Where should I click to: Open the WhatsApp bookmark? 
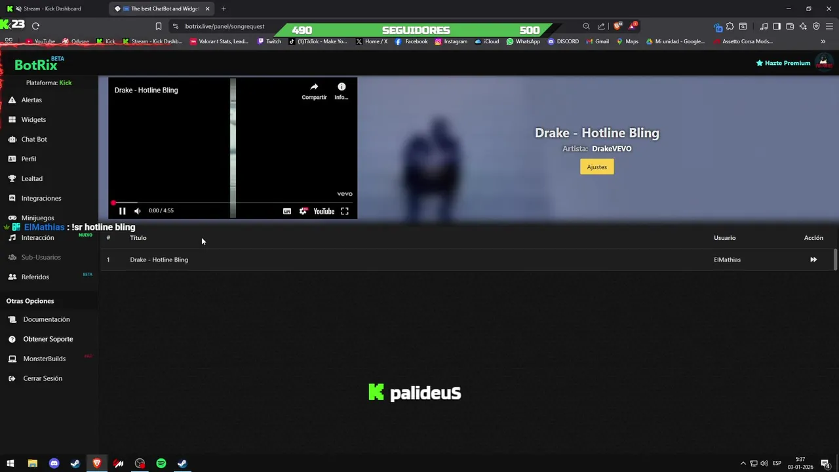(523, 41)
